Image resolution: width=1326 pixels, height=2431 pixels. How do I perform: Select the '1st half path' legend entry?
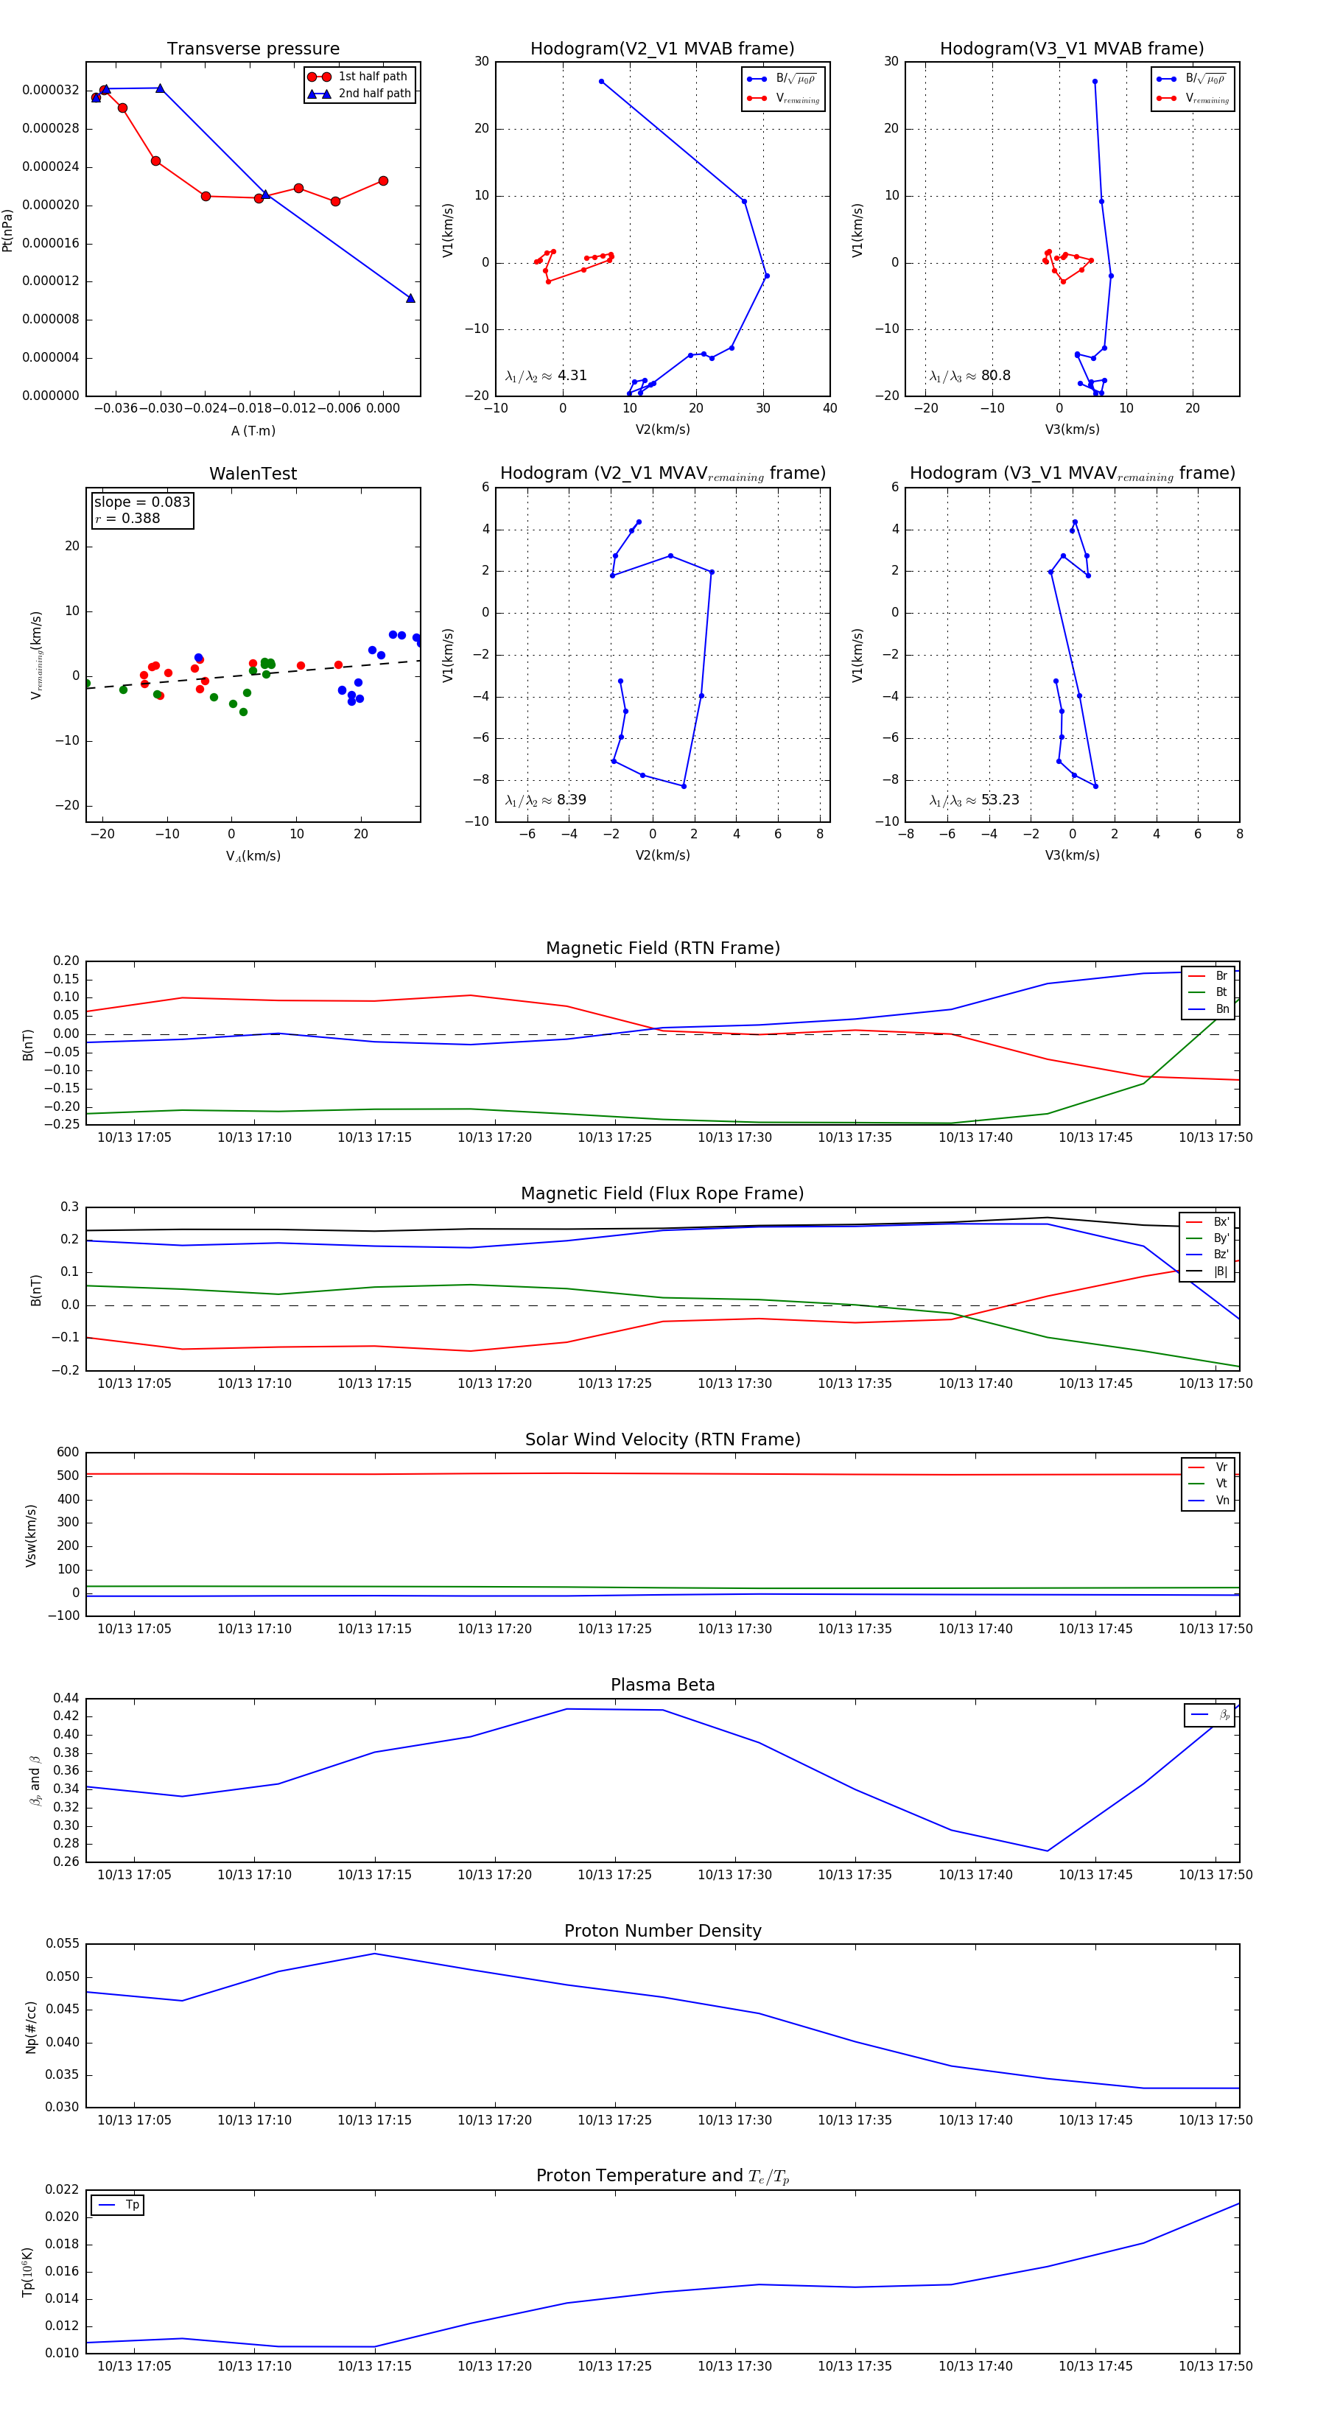[x=359, y=77]
